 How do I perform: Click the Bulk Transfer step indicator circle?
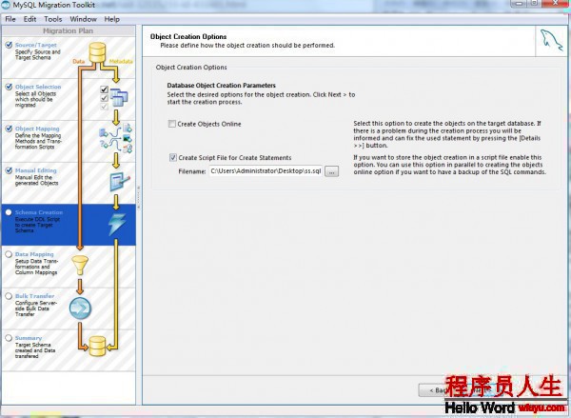pos(9,296)
